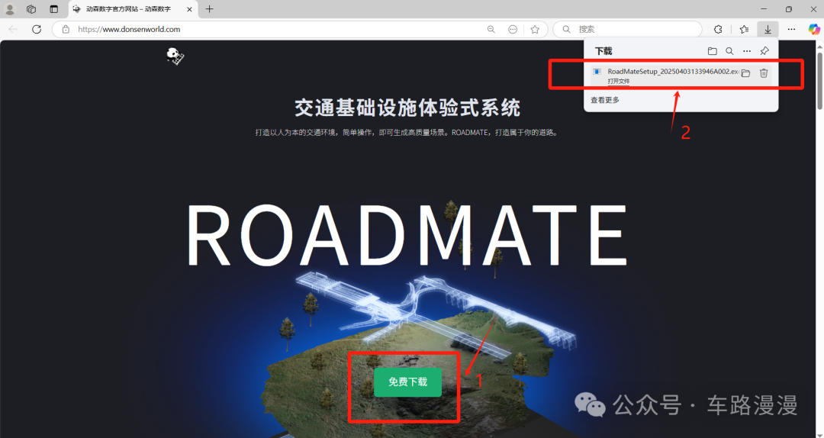Pin the downloads panel
The width and height of the screenshot is (824, 438).
764,51
